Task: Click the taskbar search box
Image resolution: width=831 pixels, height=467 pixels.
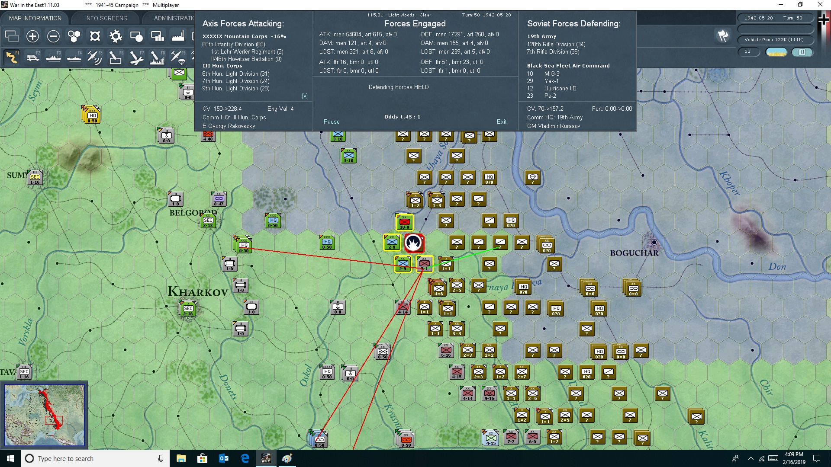Action: 95,458
